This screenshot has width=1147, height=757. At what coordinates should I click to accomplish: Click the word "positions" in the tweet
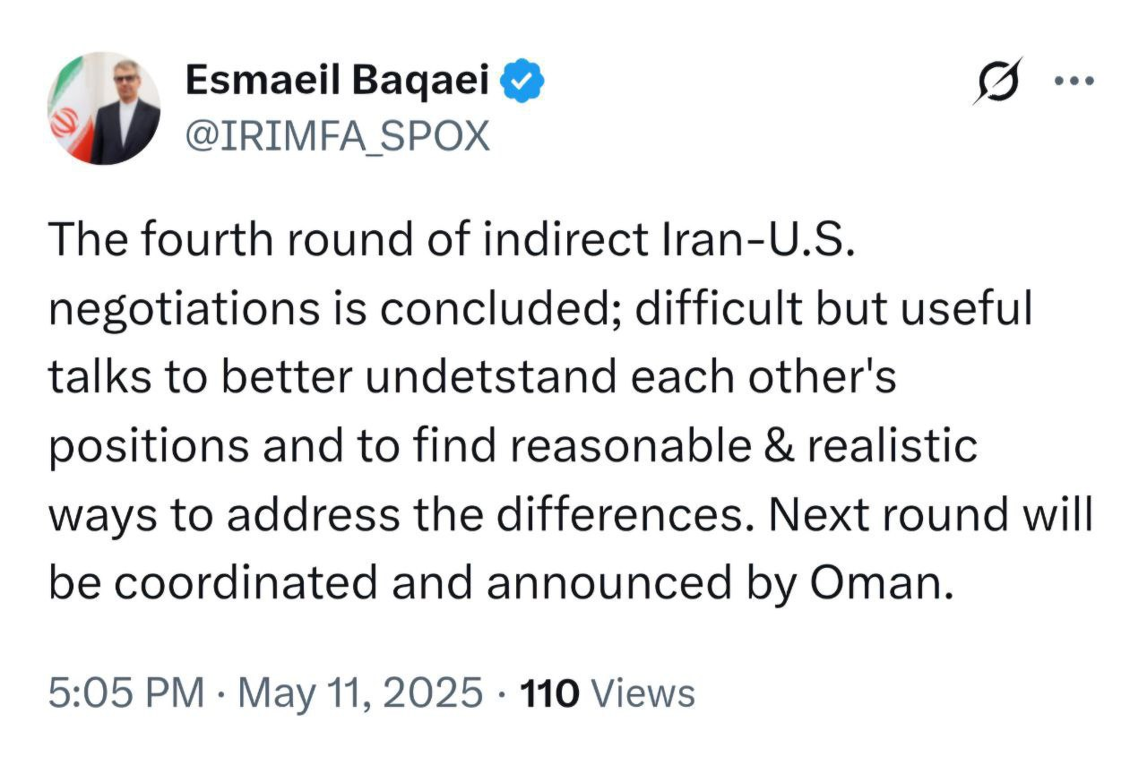pyautogui.click(x=149, y=445)
